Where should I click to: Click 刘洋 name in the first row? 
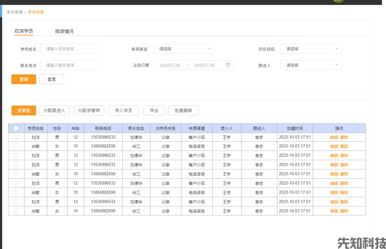point(36,137)
